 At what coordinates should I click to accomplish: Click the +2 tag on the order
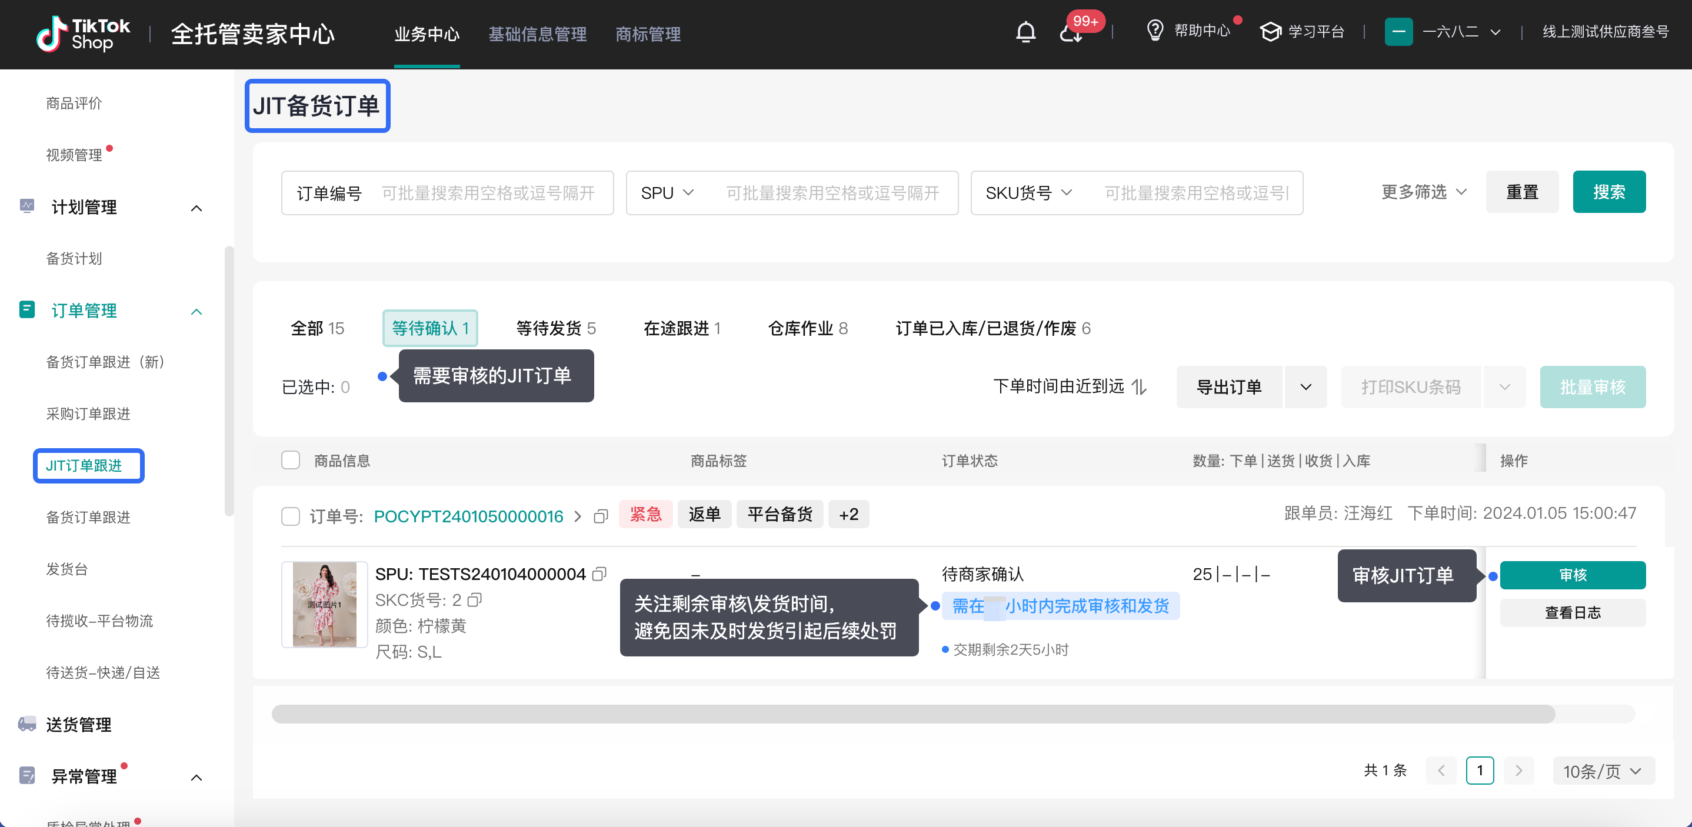pos(848,513)
